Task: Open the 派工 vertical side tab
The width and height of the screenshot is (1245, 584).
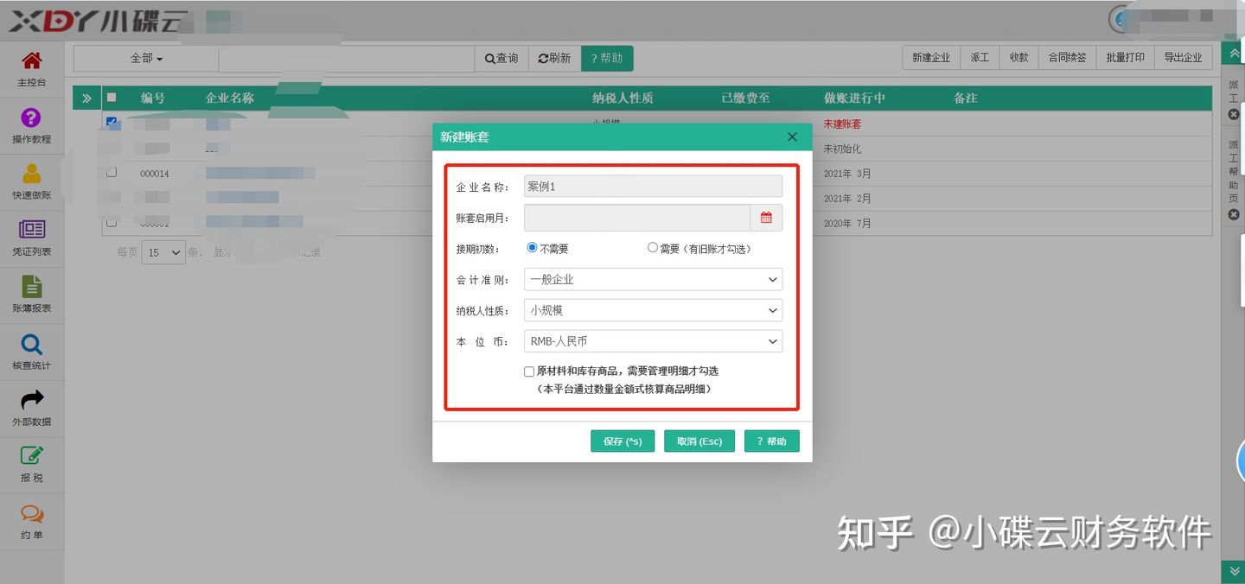Action: [1234, 92]
